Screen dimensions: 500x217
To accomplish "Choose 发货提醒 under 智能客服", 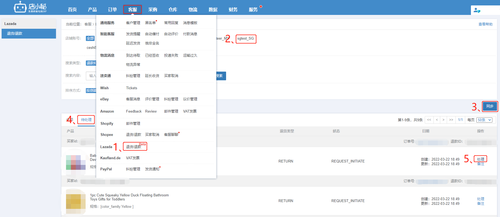I will (133, 34).
